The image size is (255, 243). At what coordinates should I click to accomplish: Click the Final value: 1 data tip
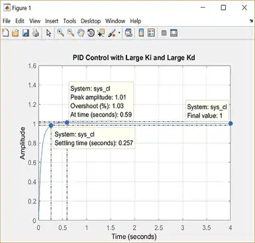(207, 111)
